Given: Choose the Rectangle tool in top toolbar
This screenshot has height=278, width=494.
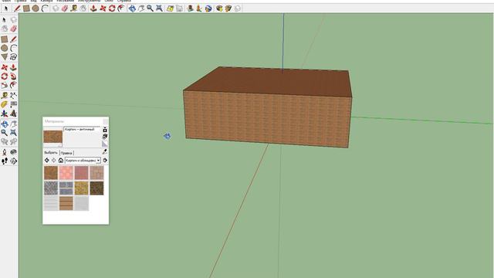Looking at the screenshot, I should coord(26,8).
